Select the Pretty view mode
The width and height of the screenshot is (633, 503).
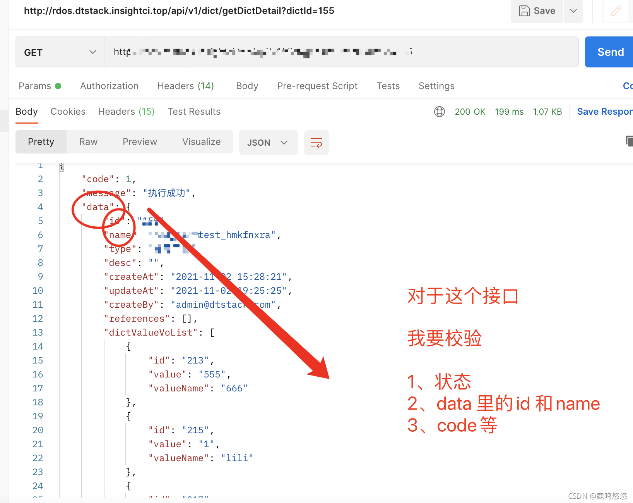(41, 142)
